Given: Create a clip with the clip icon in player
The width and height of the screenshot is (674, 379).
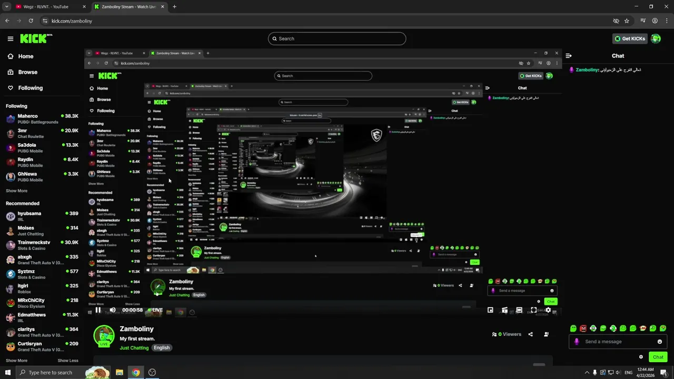Looking at the screenshot, I should tap(504, 310).
